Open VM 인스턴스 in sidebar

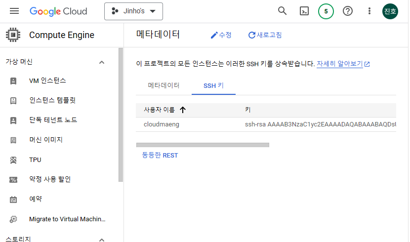[47, 81]
